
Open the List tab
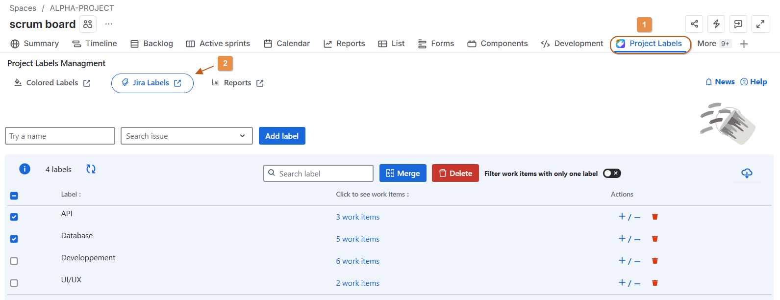pyautogui.click(x=392, y=44)
